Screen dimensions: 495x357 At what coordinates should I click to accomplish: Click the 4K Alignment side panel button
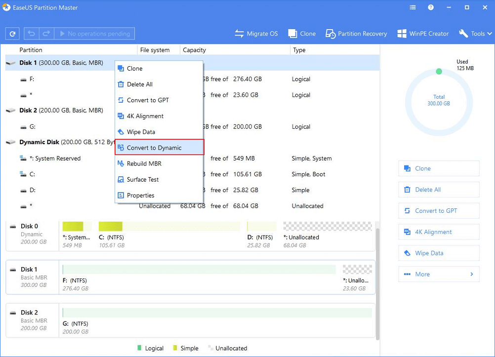tap(439, 232)
